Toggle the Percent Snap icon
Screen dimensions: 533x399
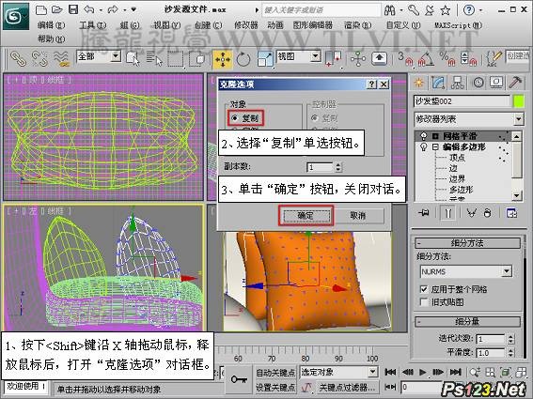pyautogui.click(x=447, y=58)
